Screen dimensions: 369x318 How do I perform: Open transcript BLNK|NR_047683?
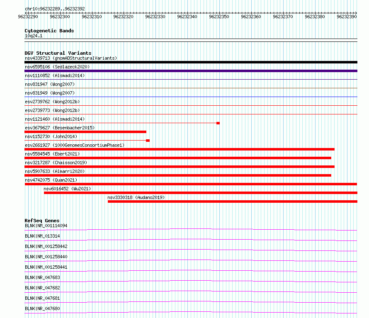tap(42, 277)
